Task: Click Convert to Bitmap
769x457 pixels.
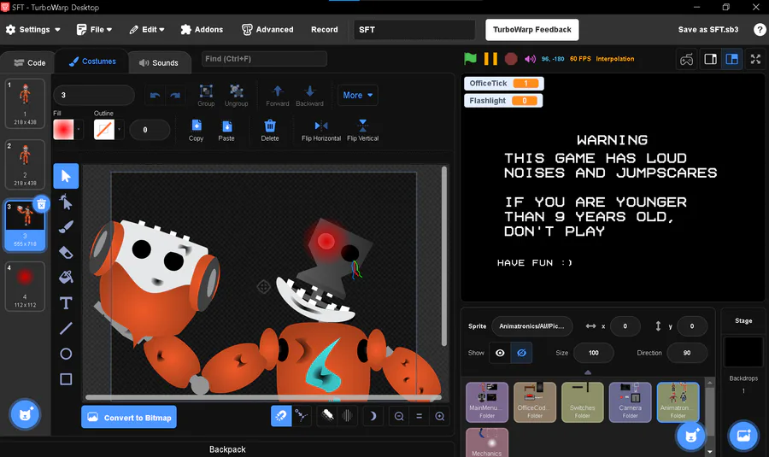Action: pos(129,418)
